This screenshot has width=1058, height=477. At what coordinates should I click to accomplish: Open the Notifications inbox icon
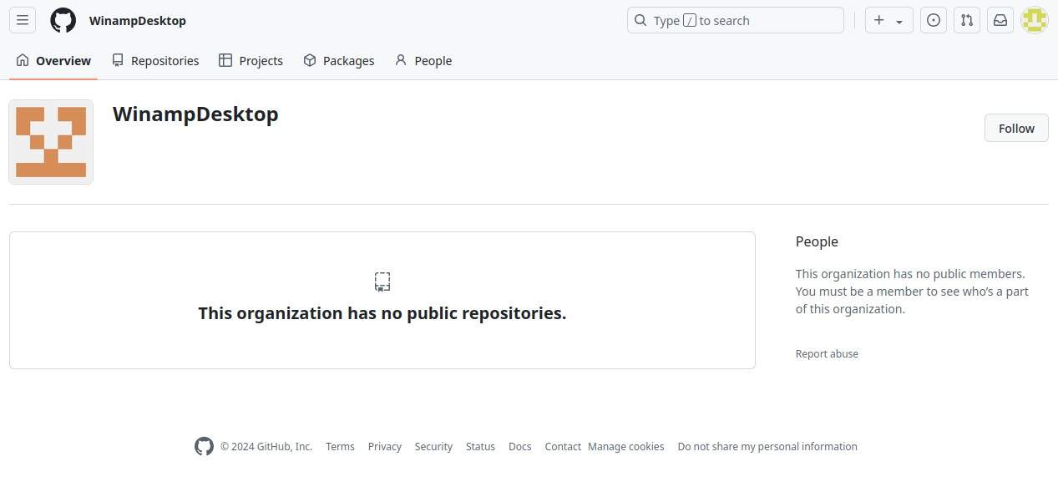click(1000, 20)
